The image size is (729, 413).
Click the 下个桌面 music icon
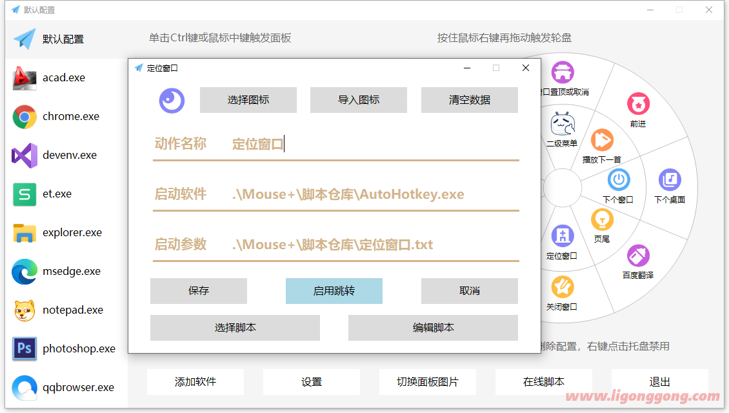coord(670,180)
